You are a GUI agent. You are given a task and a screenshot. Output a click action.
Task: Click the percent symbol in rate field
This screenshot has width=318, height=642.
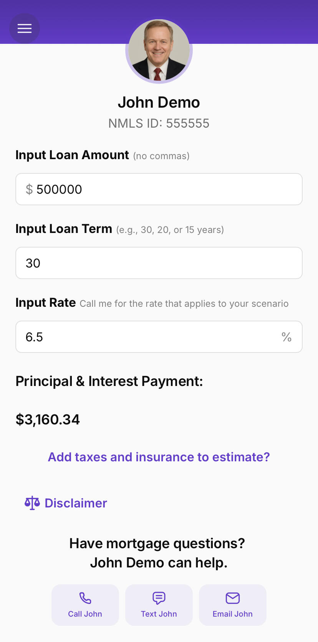[287, 337]
